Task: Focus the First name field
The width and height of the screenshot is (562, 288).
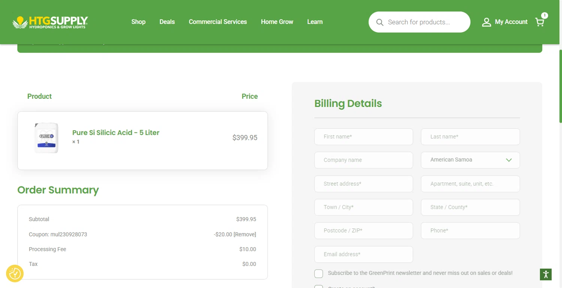Action: point(363,137)
